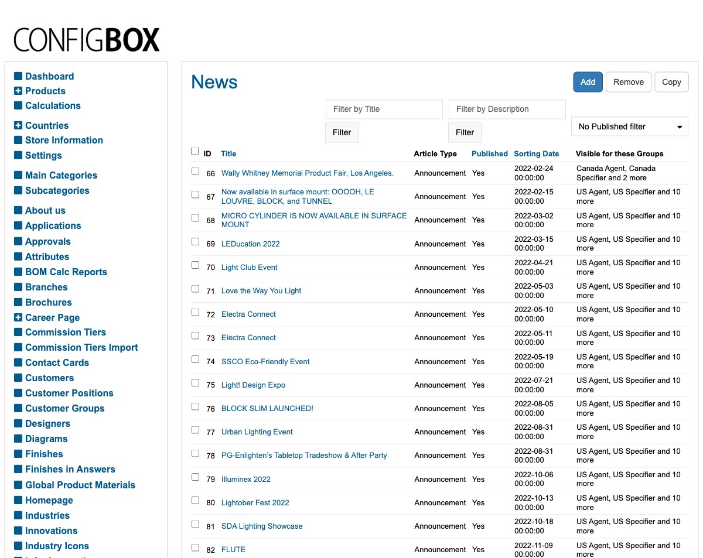Check the box for Illuminex 2022
703x558 pixels.
click(195, 477)
